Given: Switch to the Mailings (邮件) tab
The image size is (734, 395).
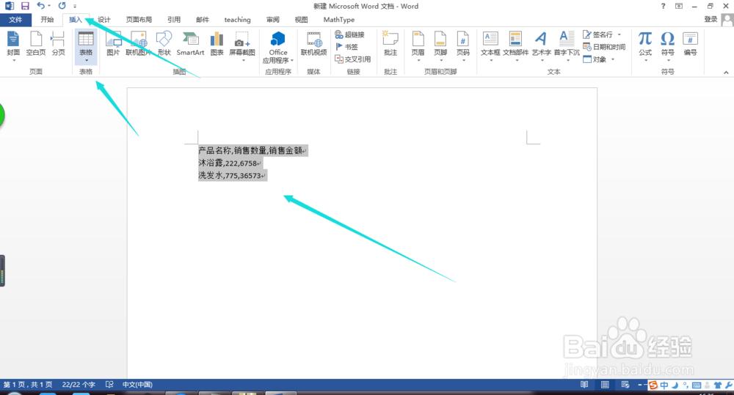Looking at the screenshot, I should [203, 20].
